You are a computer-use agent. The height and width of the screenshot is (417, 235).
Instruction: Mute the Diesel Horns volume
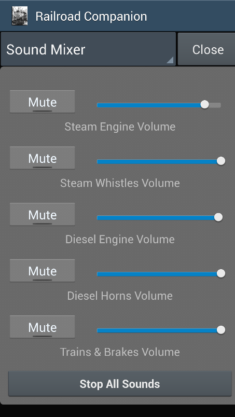(x=43, y=271)
